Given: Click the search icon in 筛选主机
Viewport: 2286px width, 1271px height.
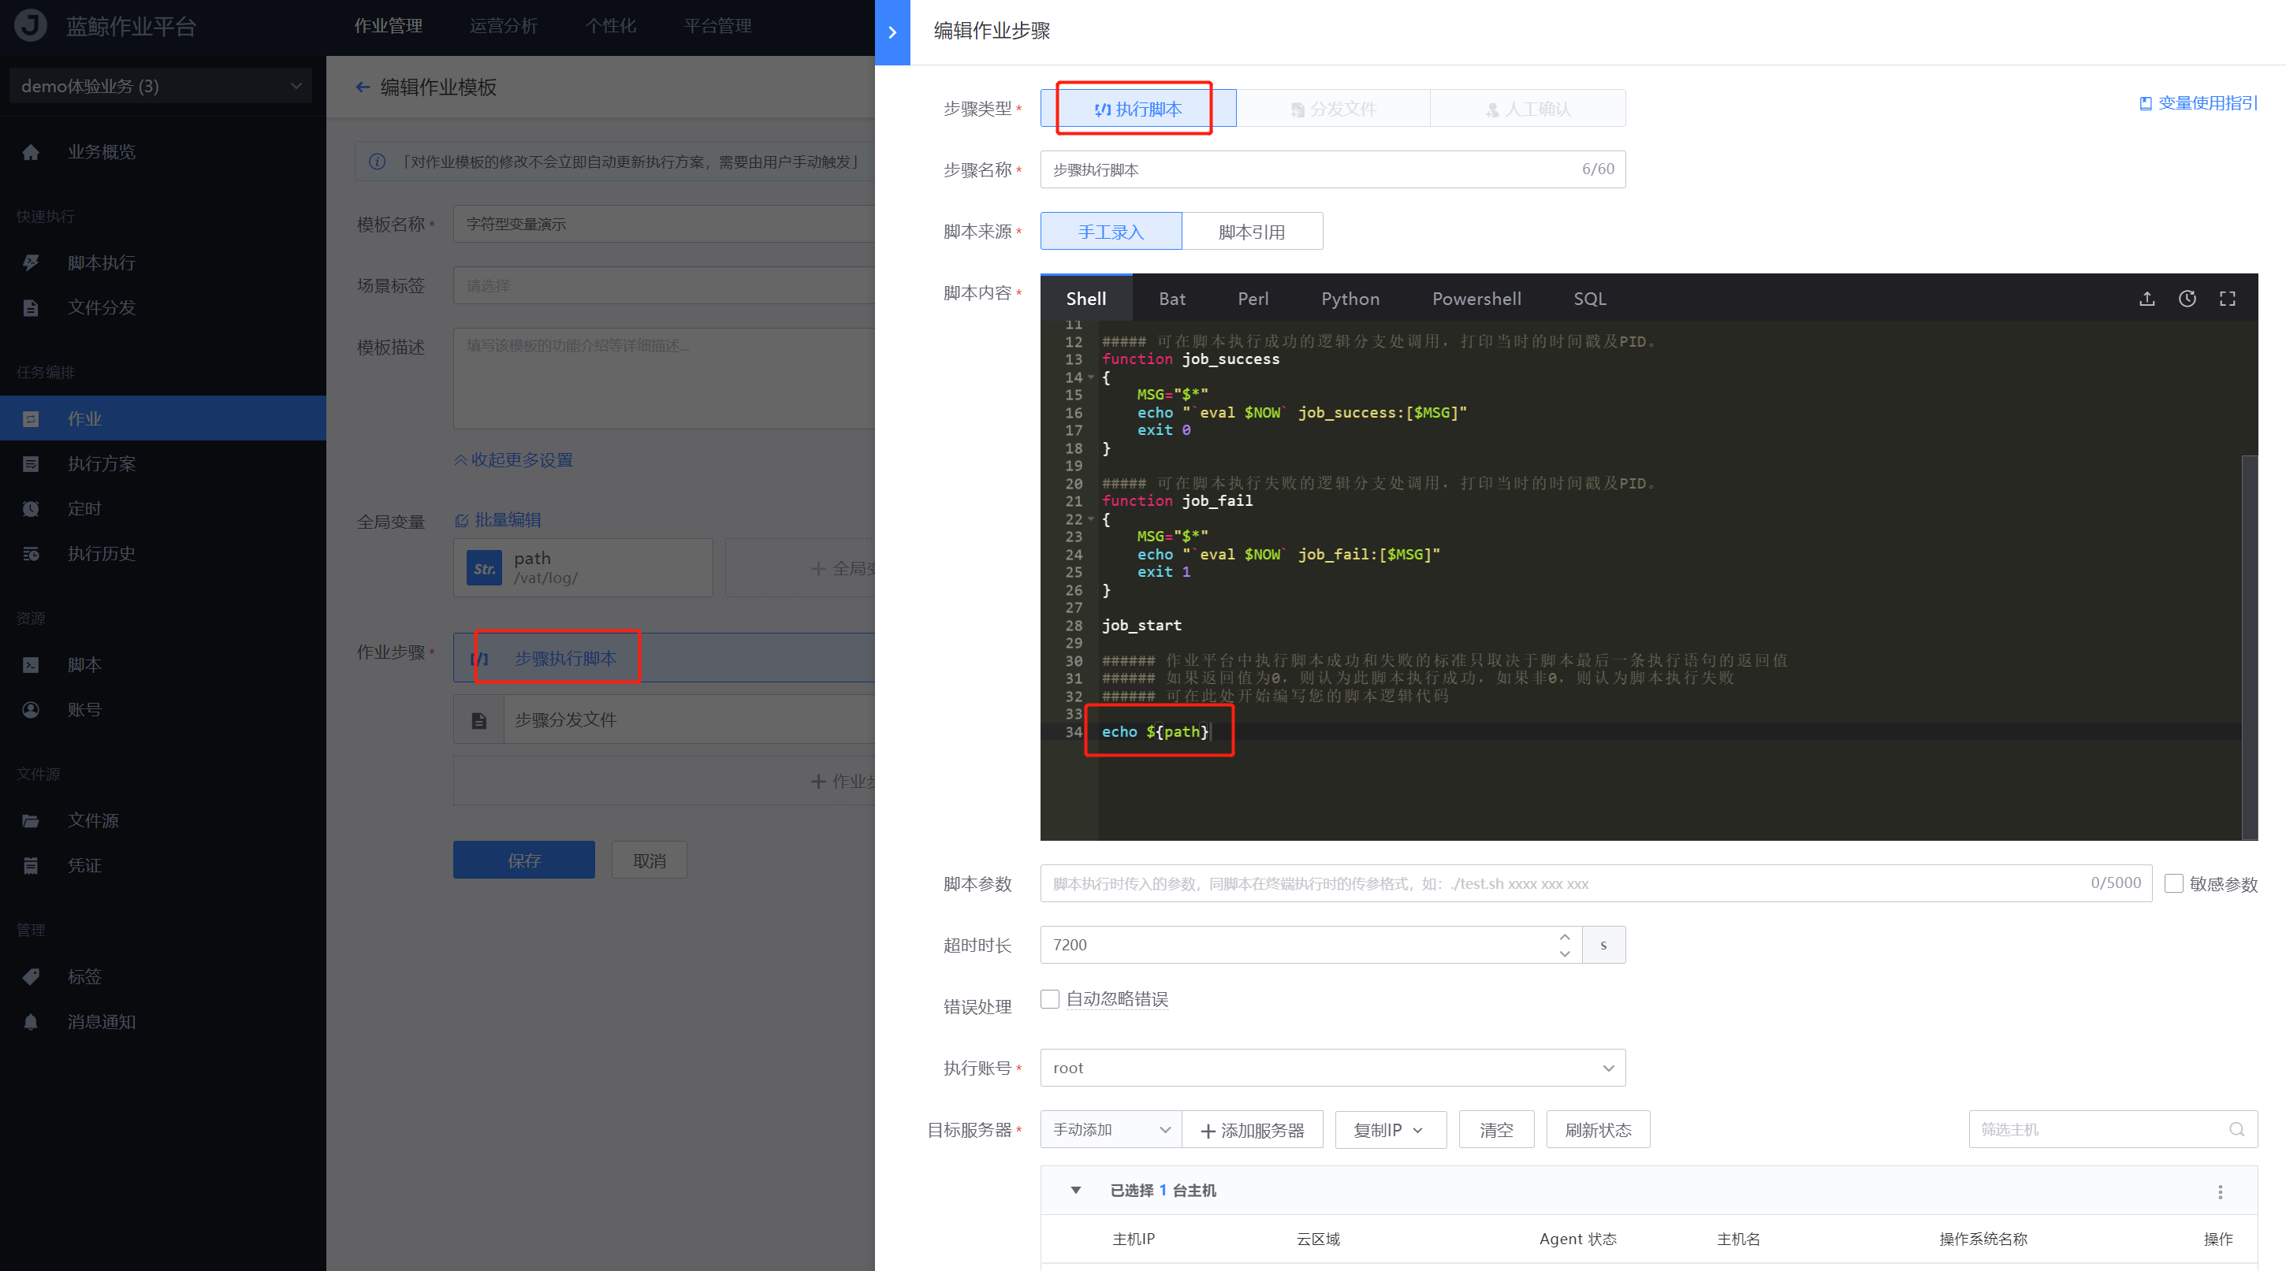Looking at the screenshot, I should [2237, 1130].
